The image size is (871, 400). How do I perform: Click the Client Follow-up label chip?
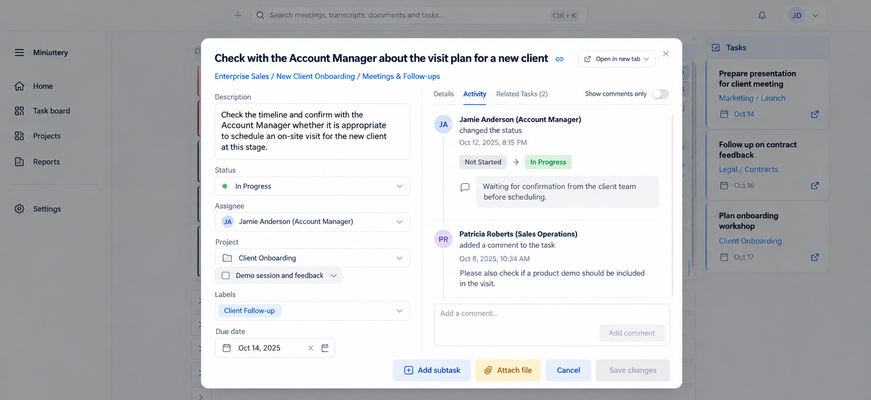click(x=249, y=311)
